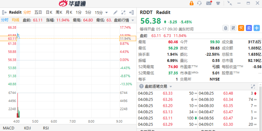262x131 pixels.
Task: Collapse the right panel icon
Action: click(x=131, y=12)
